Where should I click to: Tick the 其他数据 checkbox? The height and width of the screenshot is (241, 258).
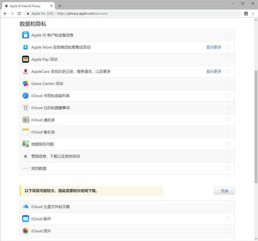click(x=229, y=168)
